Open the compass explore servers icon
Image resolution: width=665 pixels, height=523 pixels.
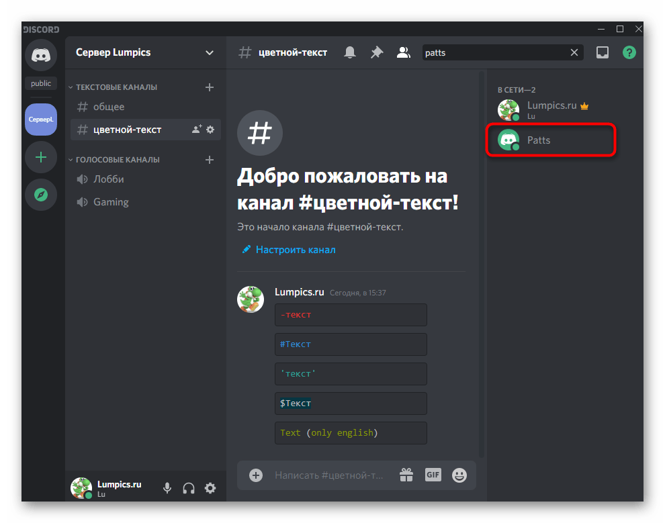coord(41,195)
